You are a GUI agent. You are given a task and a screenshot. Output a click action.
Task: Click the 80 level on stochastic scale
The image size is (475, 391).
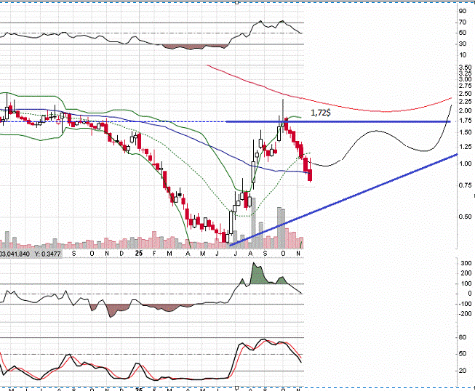click(x=463, y=337)
